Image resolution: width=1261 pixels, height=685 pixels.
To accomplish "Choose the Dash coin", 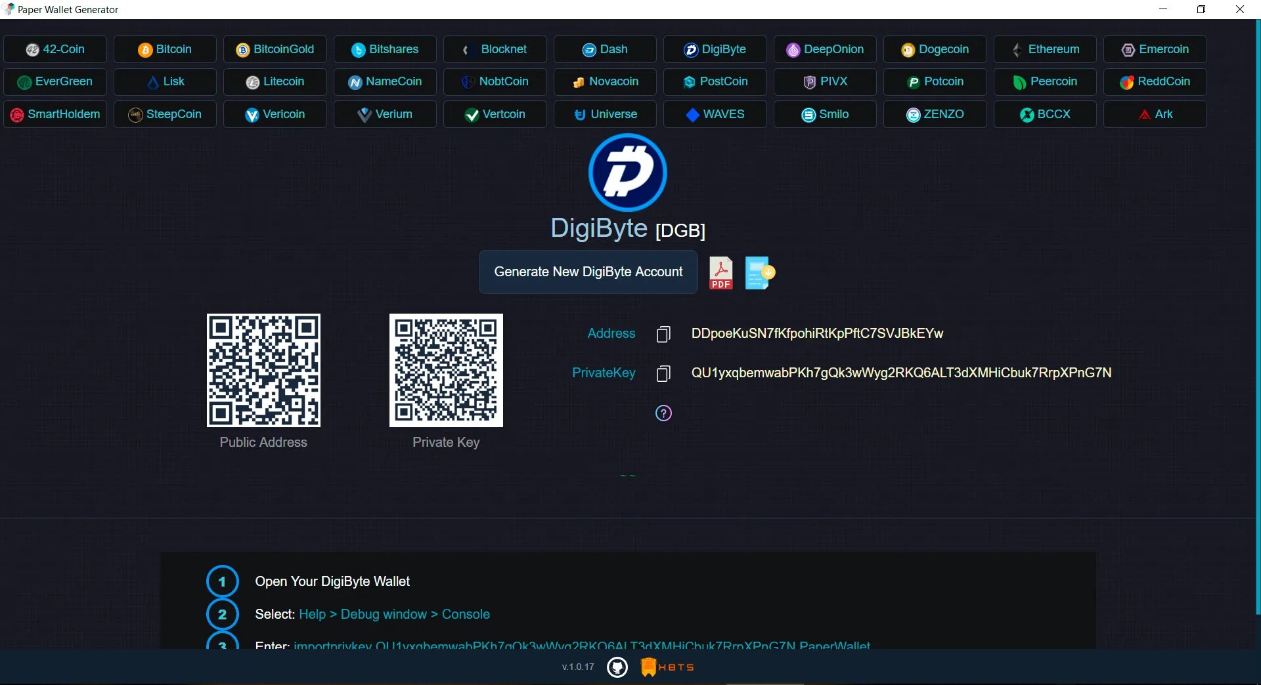I will [x=605, y=49].
